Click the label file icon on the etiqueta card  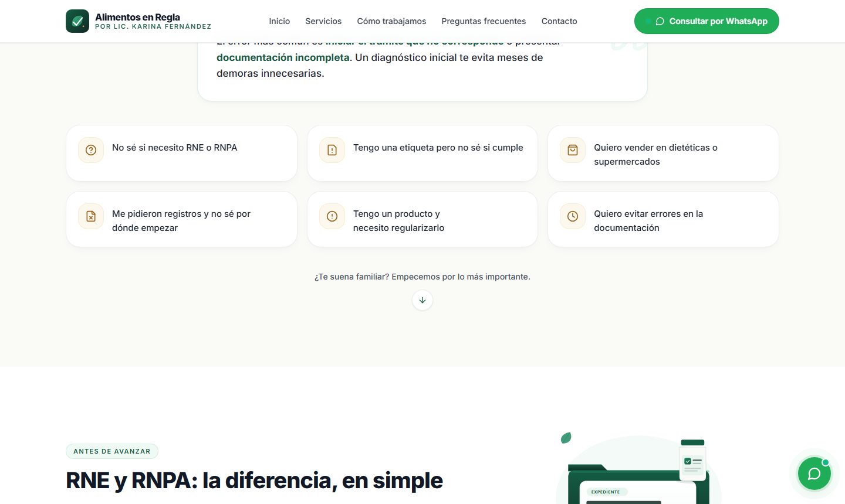tap(332, 150)
